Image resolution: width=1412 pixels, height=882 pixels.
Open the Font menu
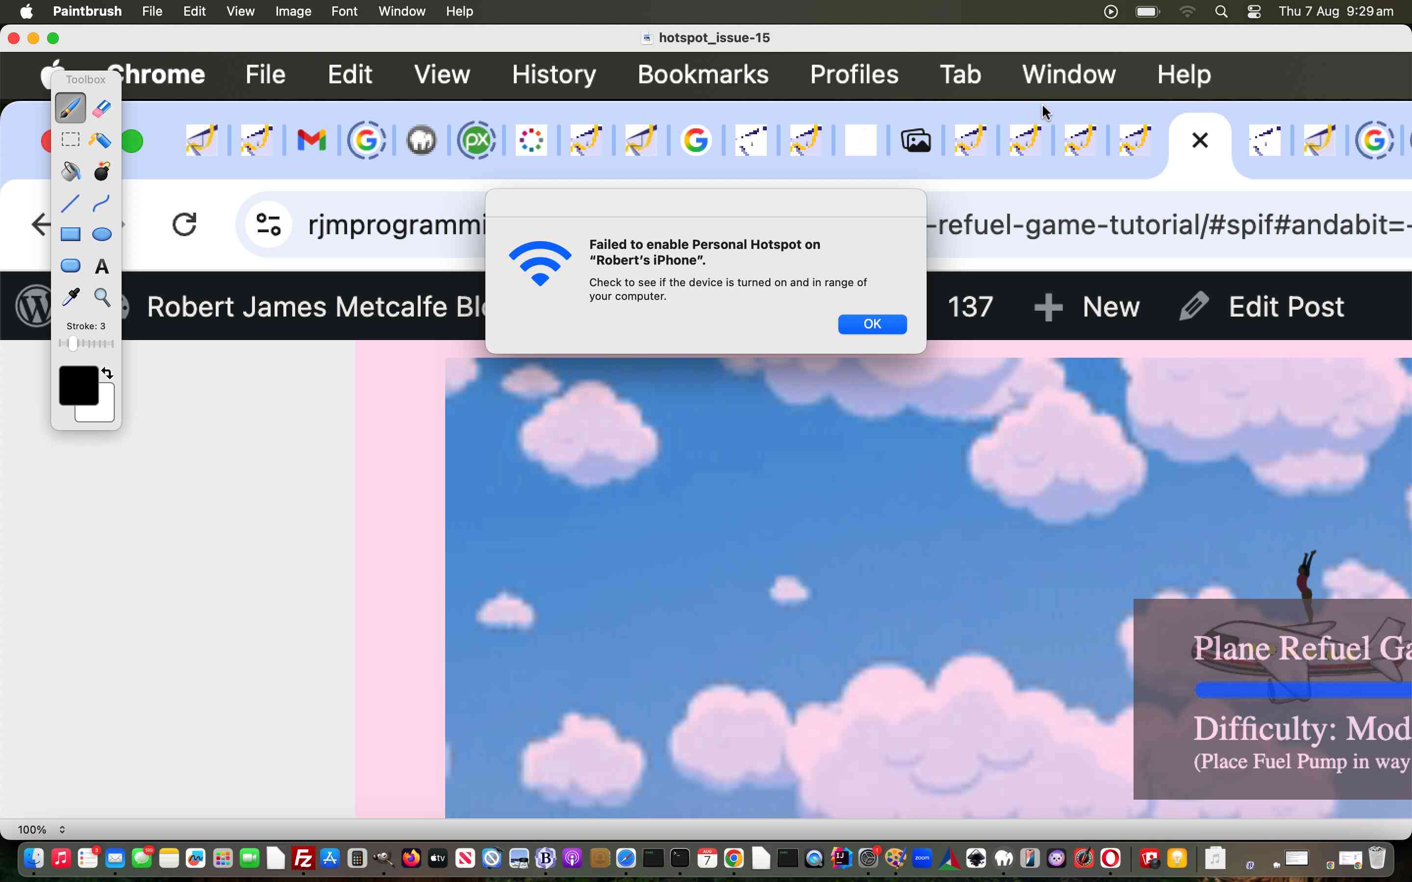344,11
